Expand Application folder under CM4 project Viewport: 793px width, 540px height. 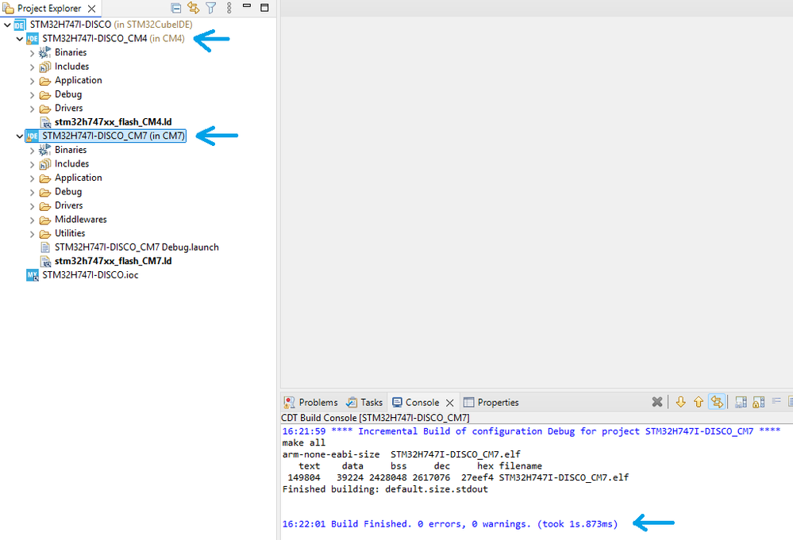pos(32,81)
